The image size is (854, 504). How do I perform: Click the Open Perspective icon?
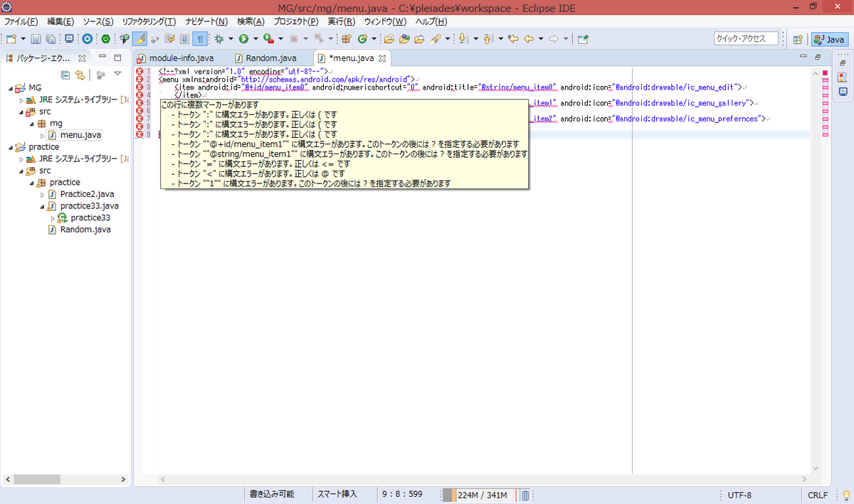click(x=798, y=40)
